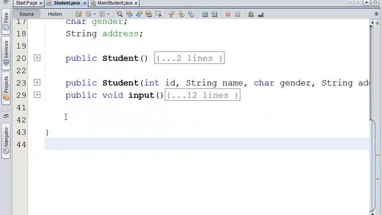Viewport: 382px width, 215px height.
Task: Expand the folded input() method at line 29
Action: pos(37,94)
